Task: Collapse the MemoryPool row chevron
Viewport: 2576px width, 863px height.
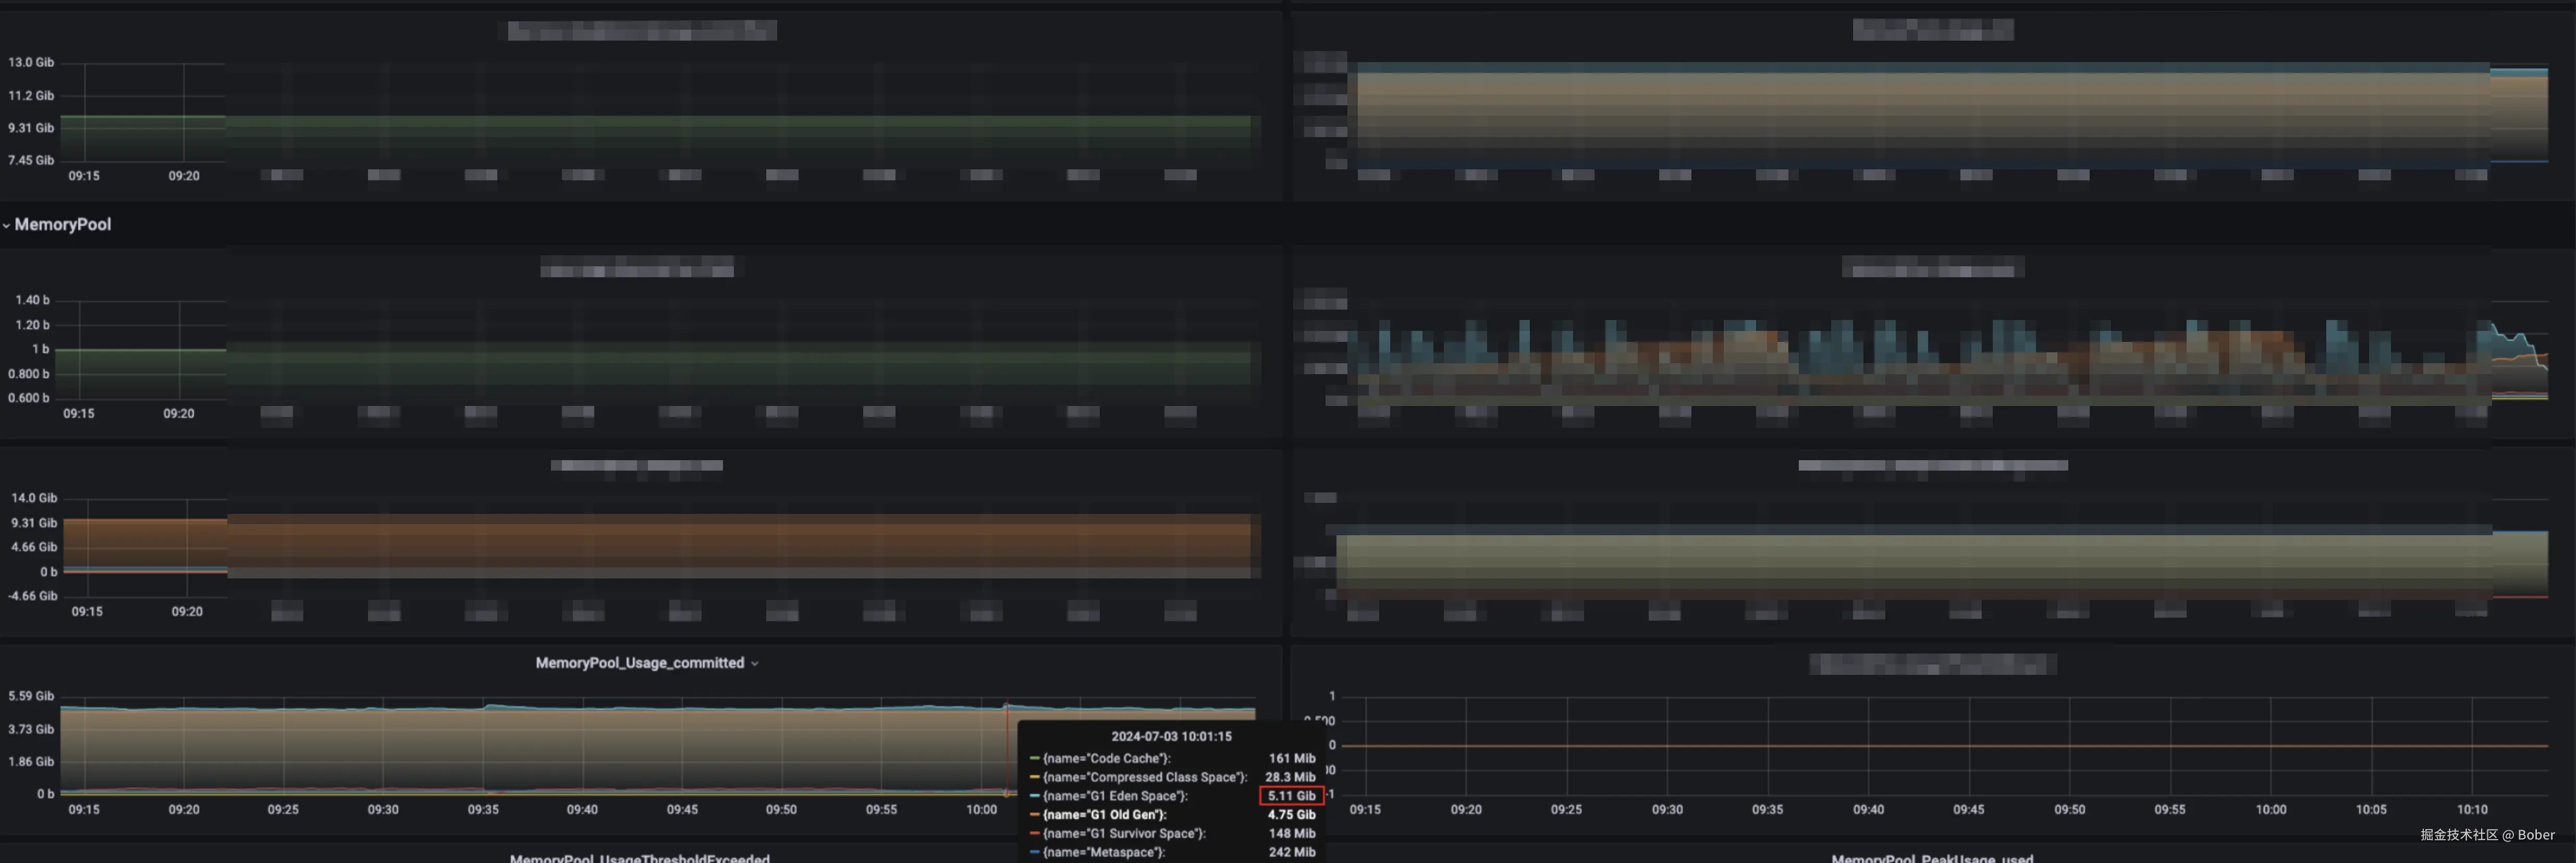Action: (6, 225)
